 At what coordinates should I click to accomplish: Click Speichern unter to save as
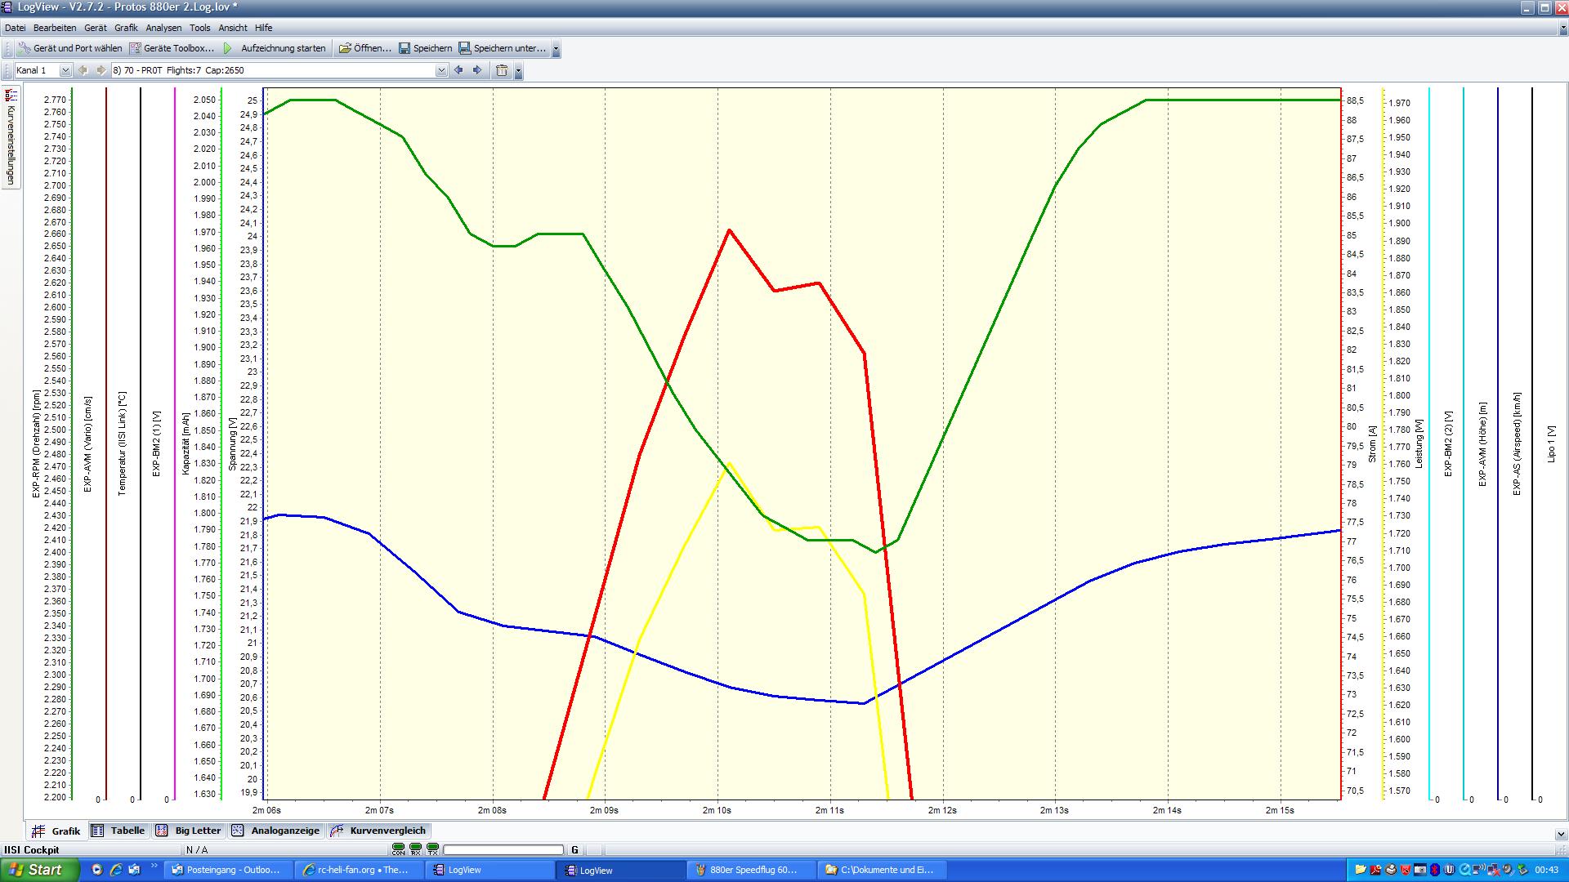click(503, 48)
